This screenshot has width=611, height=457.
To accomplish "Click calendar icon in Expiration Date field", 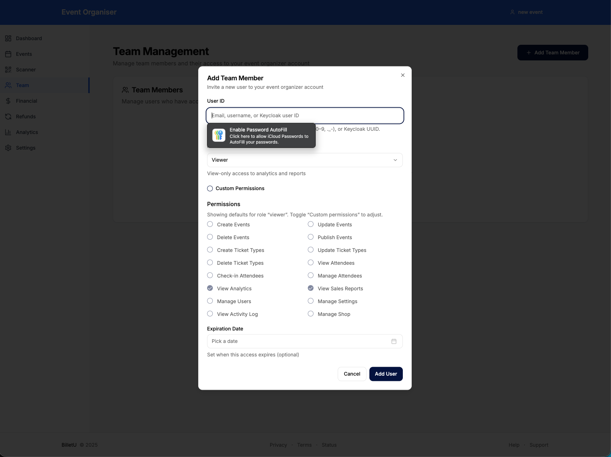I will point(394,341).
